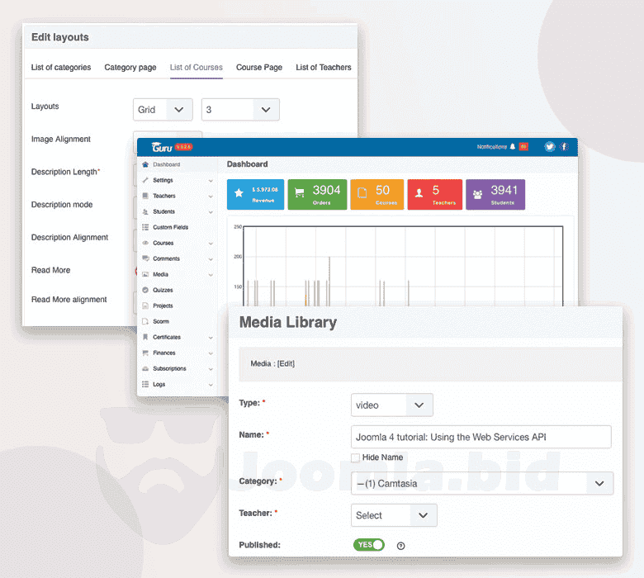644x578 pixels.
Task: Click the help icon beside Published toggle
Action: click(401, 545)
